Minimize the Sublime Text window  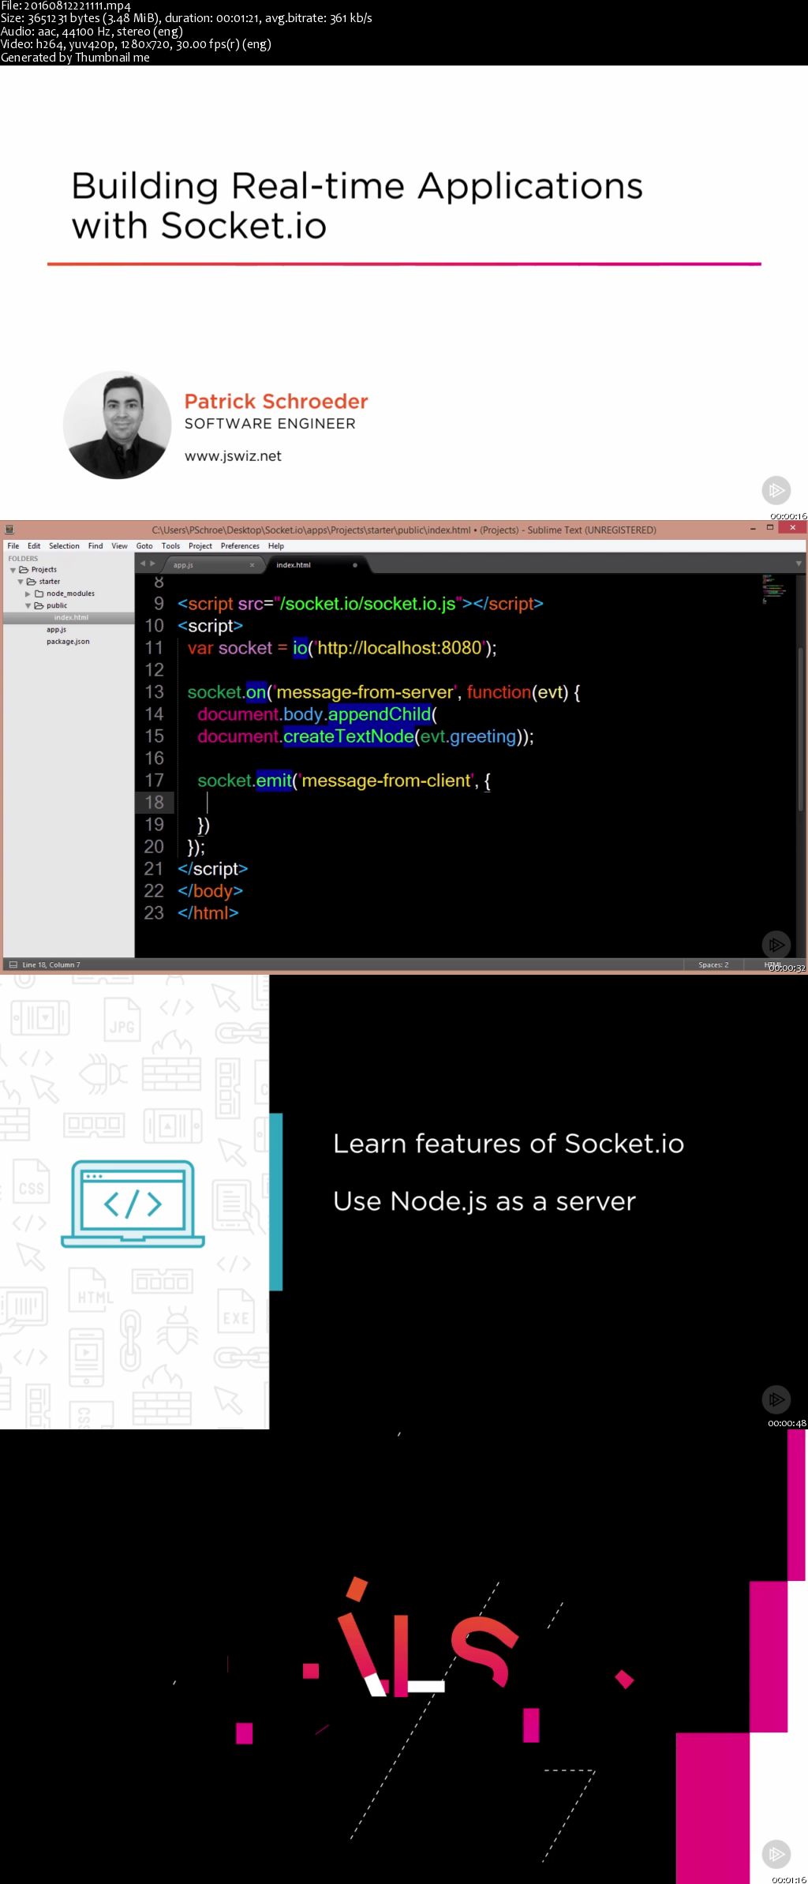coord(753,529)
